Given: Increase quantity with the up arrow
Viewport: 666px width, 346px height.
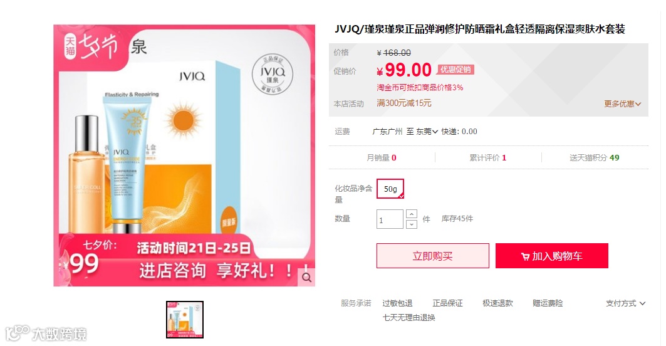Looking at the screenshot, I should click(x=412, y=214).
